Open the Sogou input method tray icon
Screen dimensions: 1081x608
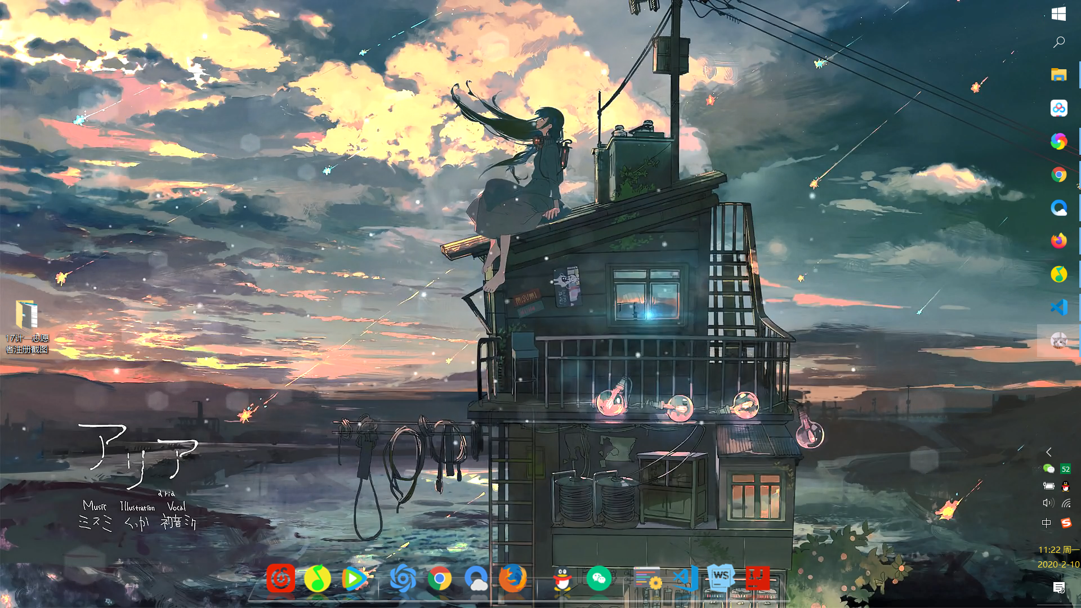tap(1066, 523)
